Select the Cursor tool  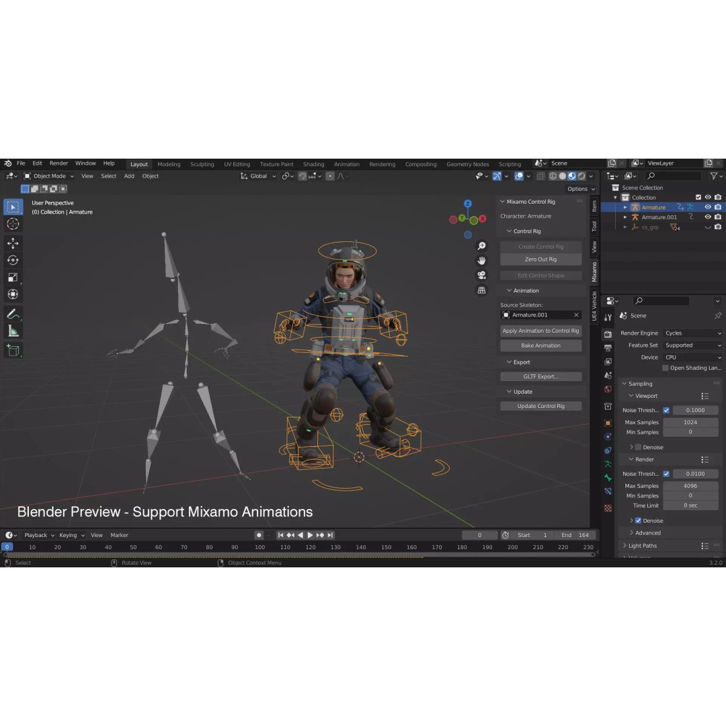click(x=13, y=224)
